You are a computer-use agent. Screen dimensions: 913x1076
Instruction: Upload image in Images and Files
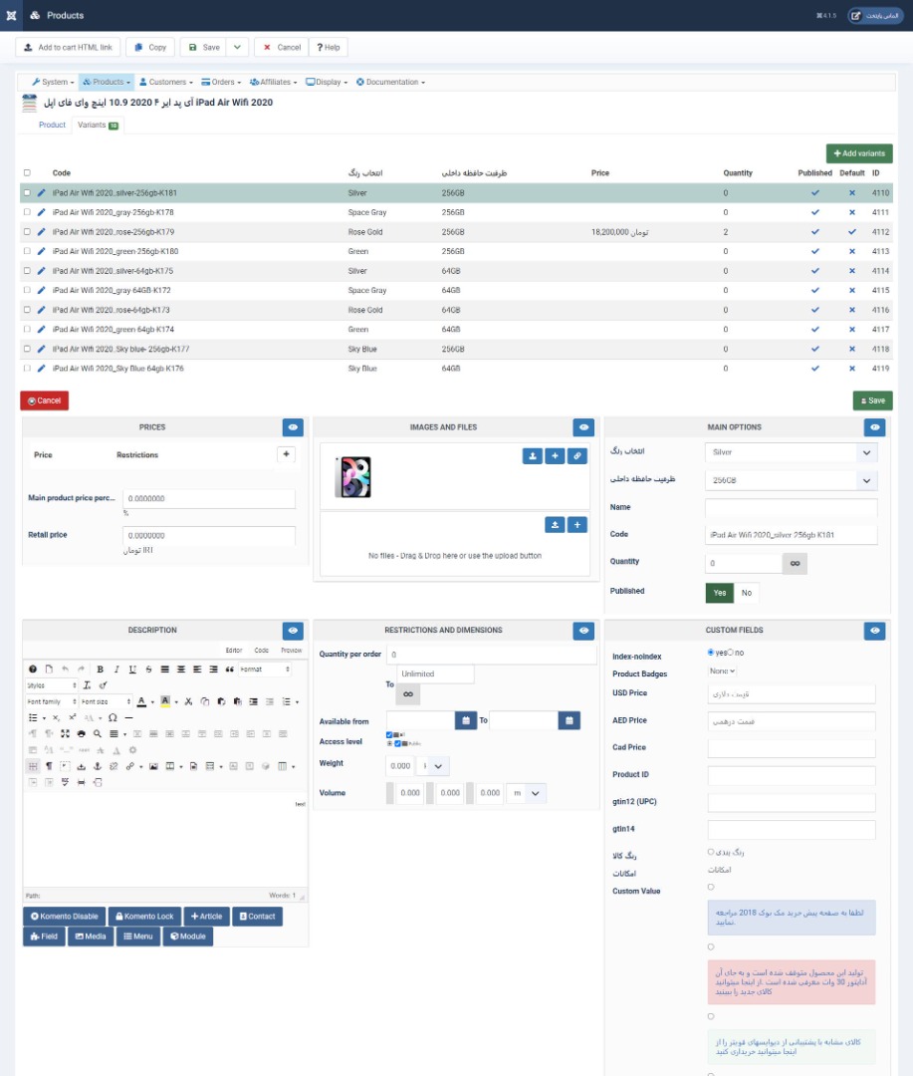point(533,455)
